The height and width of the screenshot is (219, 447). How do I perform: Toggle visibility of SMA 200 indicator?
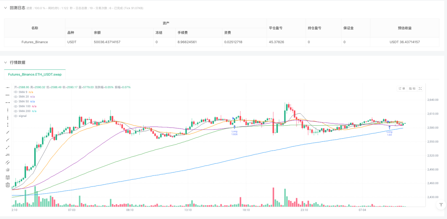pyautogui.click(x=15, y=111)
